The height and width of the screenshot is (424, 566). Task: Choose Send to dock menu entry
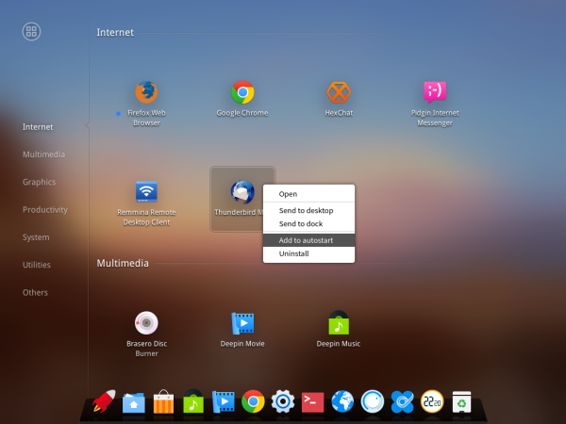coord(309,224)
